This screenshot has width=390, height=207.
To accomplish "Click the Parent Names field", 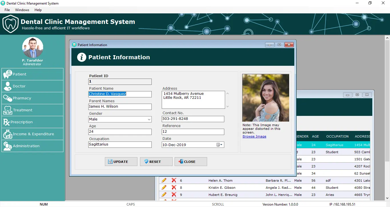I will coord(120,106).
